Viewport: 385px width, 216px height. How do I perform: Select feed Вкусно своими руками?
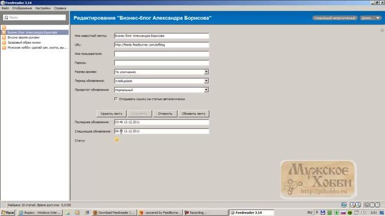point(23,37)
